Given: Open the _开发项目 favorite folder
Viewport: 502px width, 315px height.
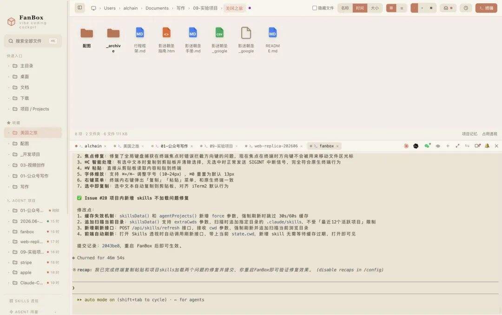Looking at the screenshot, I should pyautogui.click(x=33, y=154).
